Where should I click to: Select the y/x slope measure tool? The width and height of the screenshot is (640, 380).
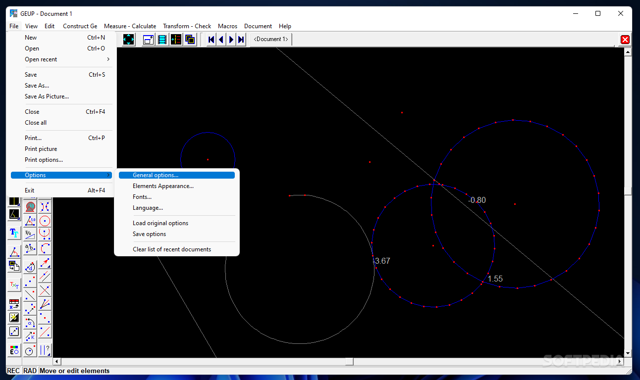(x=30, y=234)
